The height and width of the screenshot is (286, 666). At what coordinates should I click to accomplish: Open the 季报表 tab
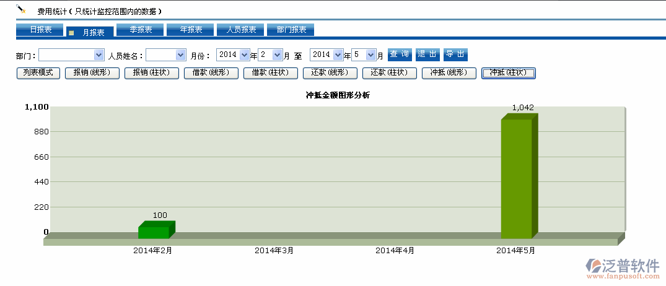pos(139,30)
